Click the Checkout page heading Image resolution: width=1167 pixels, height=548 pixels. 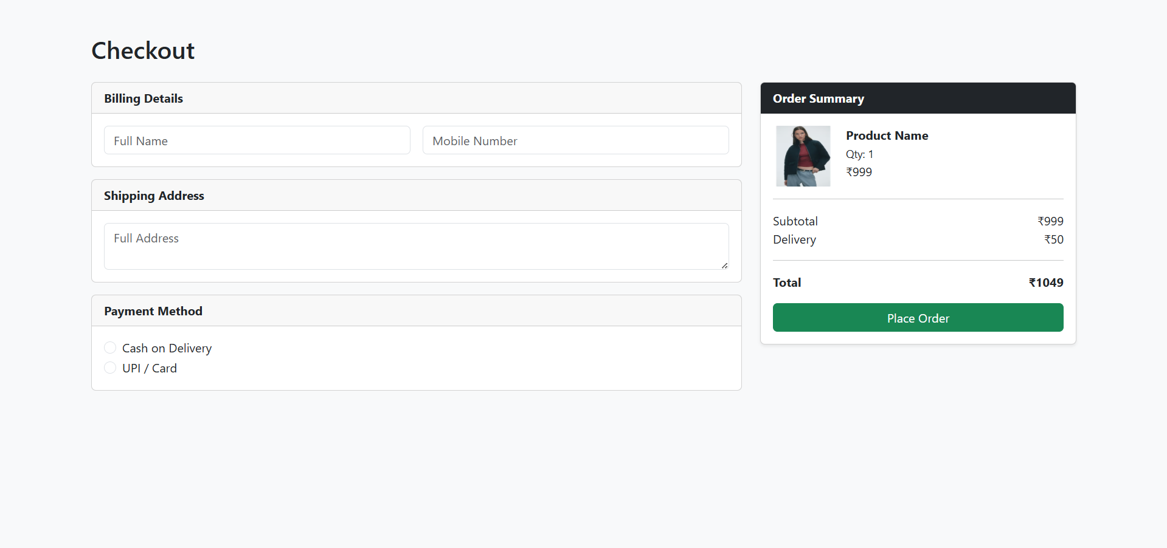pyautogui.click(x=143, y=50)
